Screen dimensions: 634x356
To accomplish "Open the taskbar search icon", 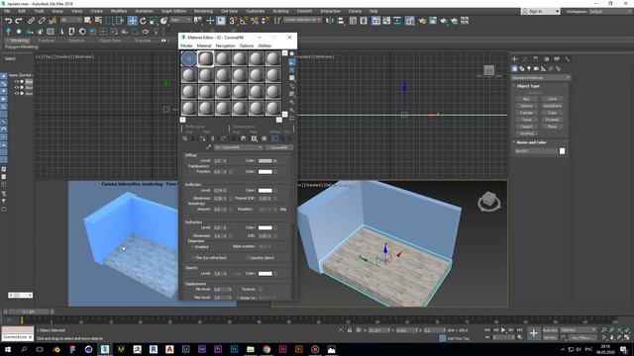I will click(24, 349).
